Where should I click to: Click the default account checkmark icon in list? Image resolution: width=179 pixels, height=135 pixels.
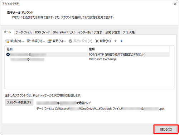[x=8, y=55]
